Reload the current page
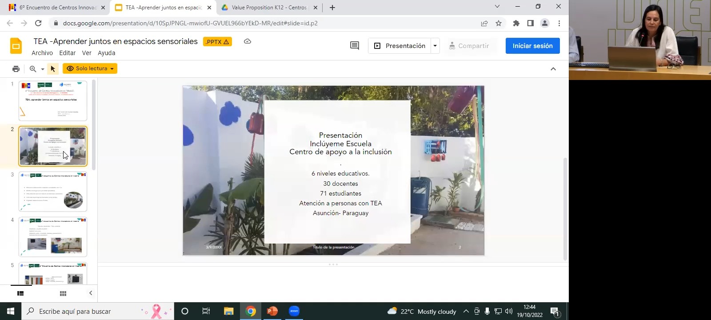Image resolution: width=711 pixels, height=320 pixels. coord(38,23)
